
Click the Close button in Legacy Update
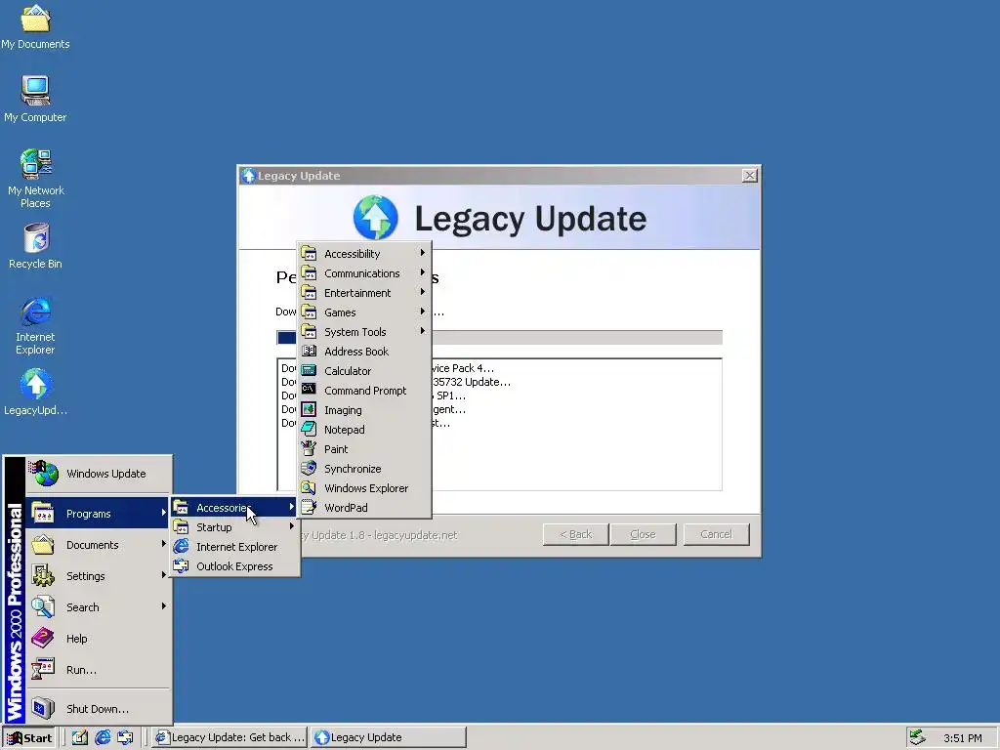coord(643,534)
